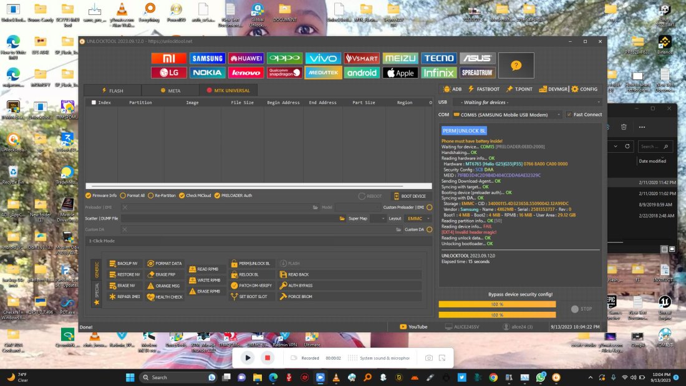Open the DEVMGR device manager
686x386 pixels.
click(x=553, y=89)
